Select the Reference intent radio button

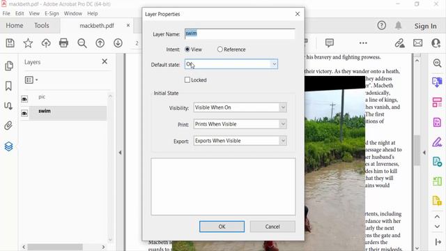point(220,50)
